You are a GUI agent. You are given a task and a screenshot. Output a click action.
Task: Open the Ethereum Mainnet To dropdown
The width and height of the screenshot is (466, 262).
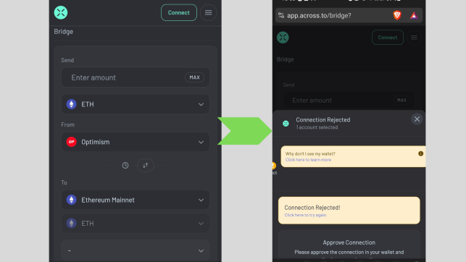pyautogui.click(x=136, y=200)
